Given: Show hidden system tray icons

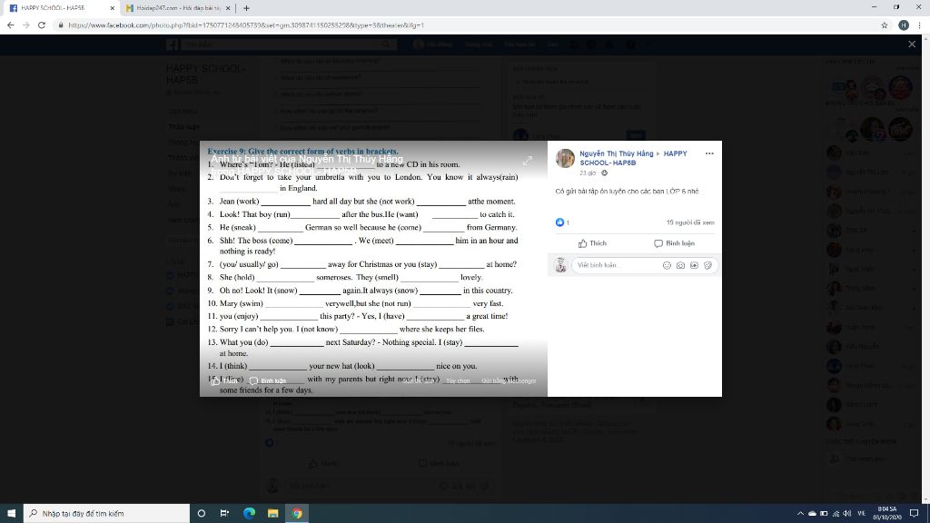Looking at the screenshot, I should pyautogui.click(x=800, y=514).
